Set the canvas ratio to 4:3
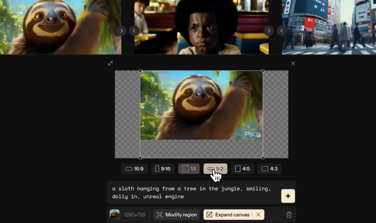The image size is (376, 223). pos(269,169)
